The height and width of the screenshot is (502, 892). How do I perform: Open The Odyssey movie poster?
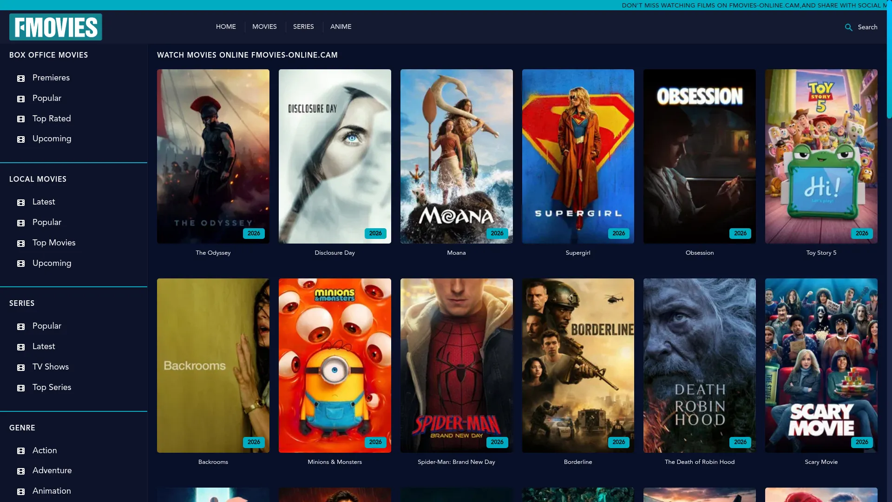[x=213, y=156]
